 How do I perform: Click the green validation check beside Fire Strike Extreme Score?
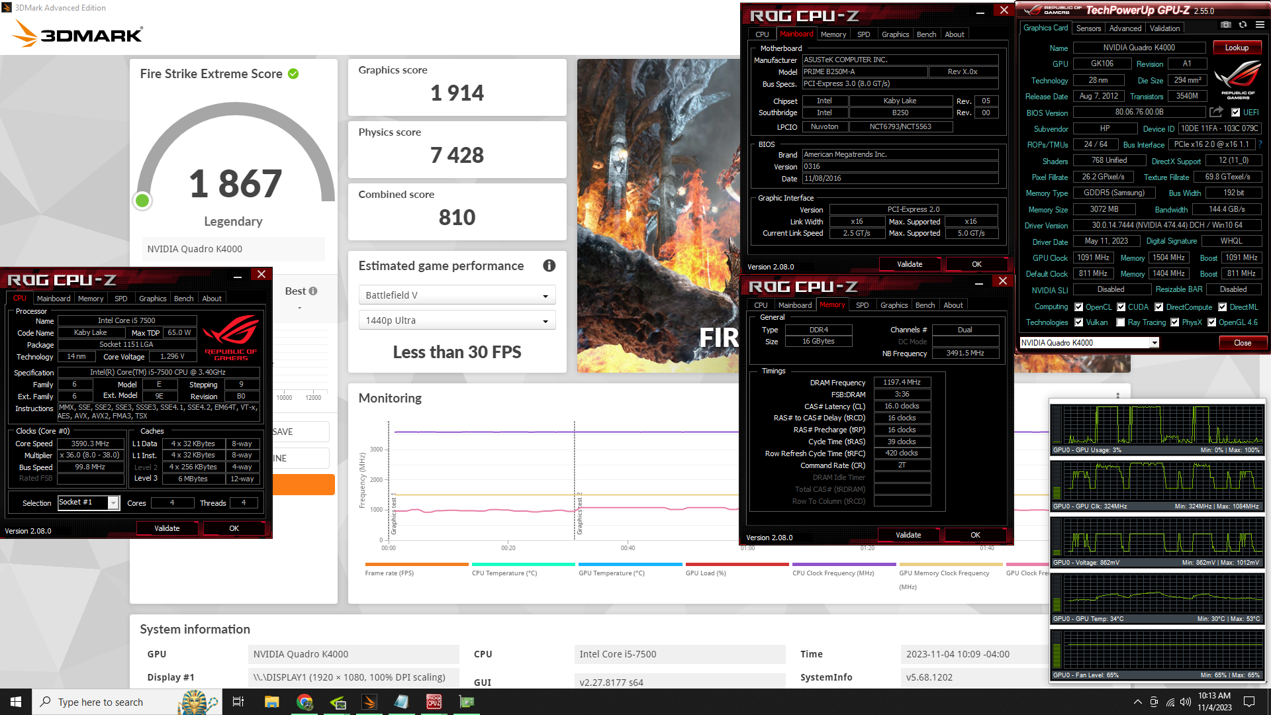(x=293, y=74)
